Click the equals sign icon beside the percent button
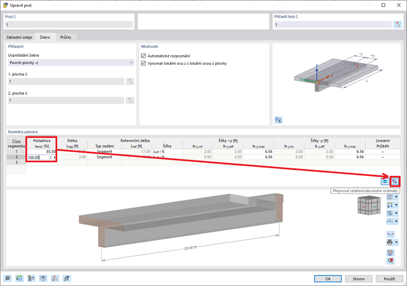Screen dimensions: 407x286 pos(385,182)
